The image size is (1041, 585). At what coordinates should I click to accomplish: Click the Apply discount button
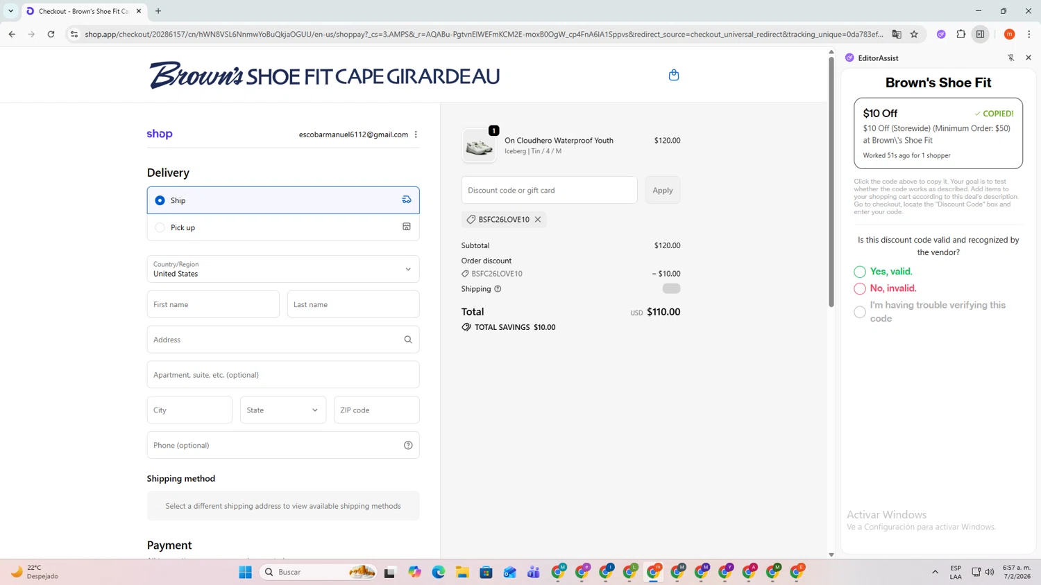click(x=663, y=190)
